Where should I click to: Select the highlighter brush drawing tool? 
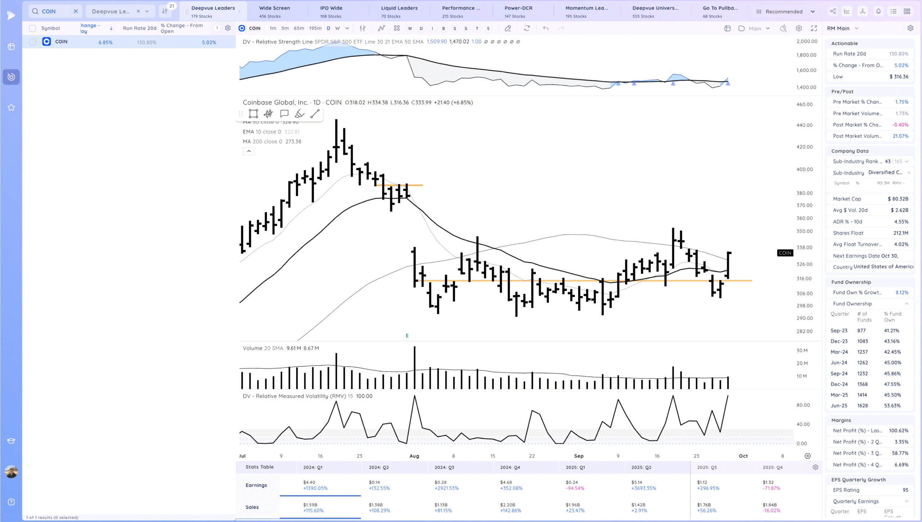point(299,114)
